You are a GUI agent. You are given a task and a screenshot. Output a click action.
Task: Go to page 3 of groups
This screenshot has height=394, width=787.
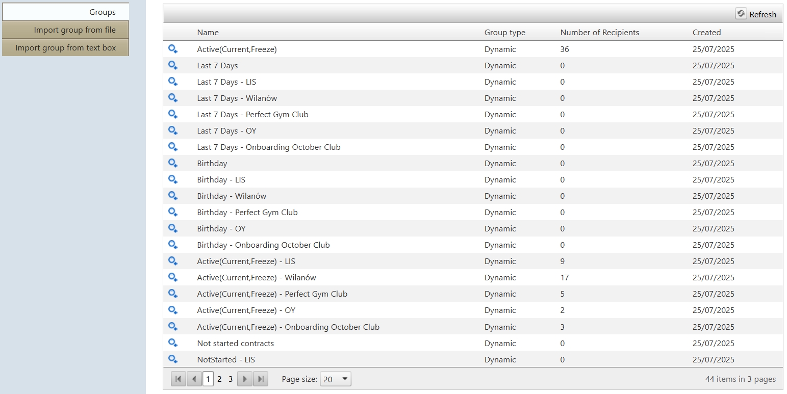pyautogui.click(x=231, y=379)
